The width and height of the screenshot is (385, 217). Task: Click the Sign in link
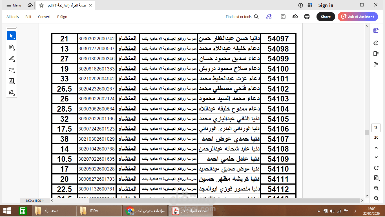point(326,5)
